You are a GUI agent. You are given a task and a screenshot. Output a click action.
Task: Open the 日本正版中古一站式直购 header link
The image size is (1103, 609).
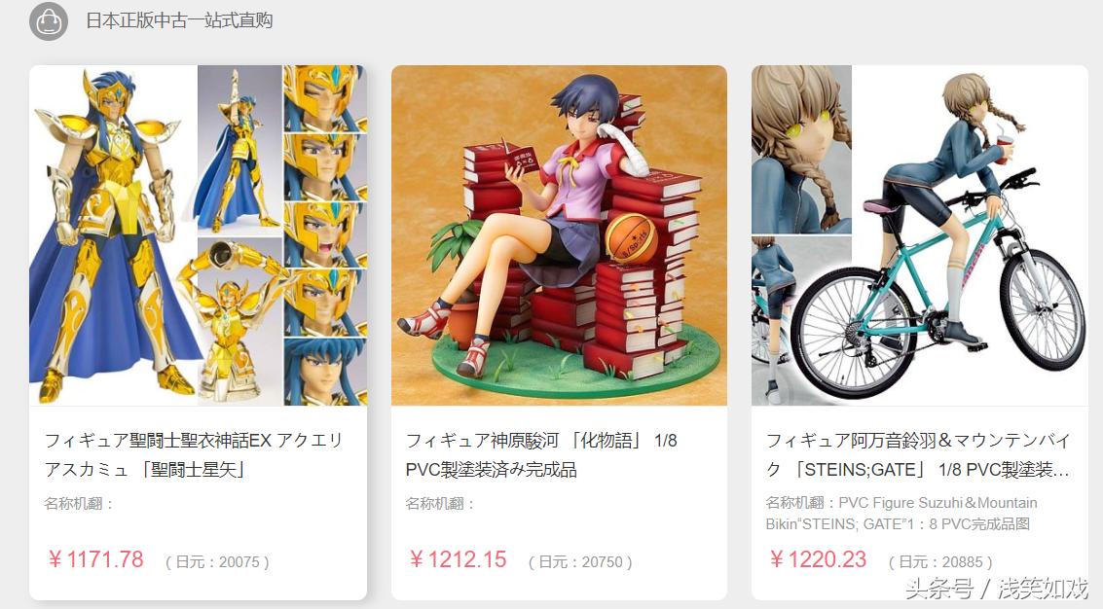click(x=179, y=20)
